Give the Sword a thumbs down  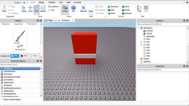22,46
